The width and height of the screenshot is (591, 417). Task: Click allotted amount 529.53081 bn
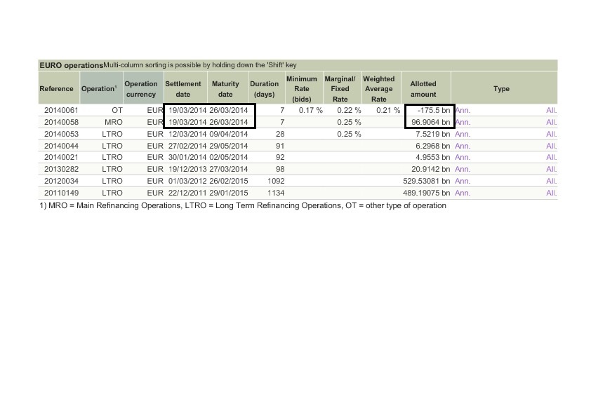[427, 181]
